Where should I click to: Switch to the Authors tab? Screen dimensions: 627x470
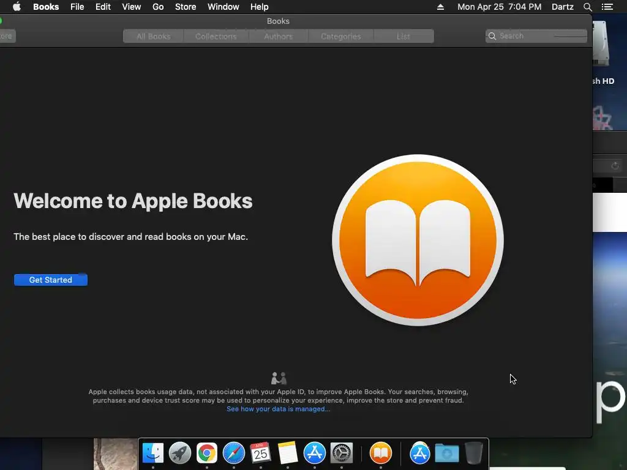pos(279,36)
